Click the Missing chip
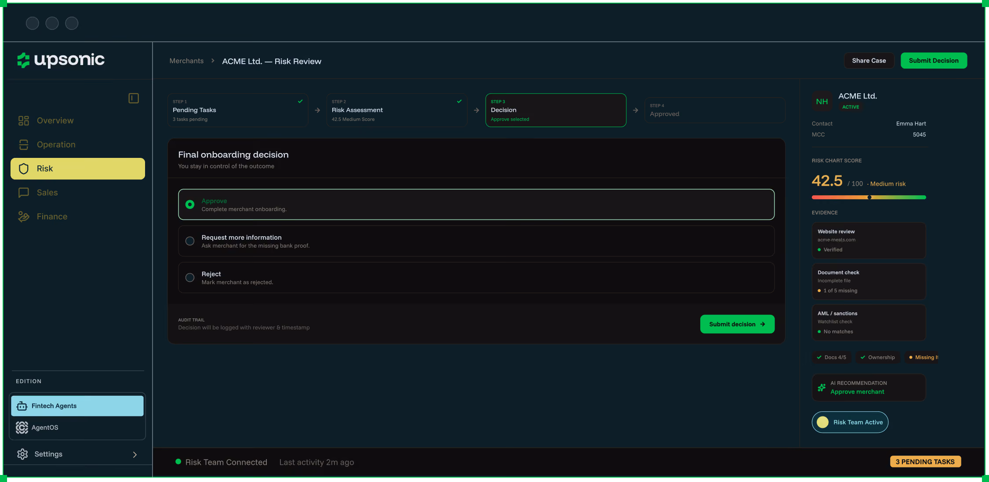 (922, 357)
